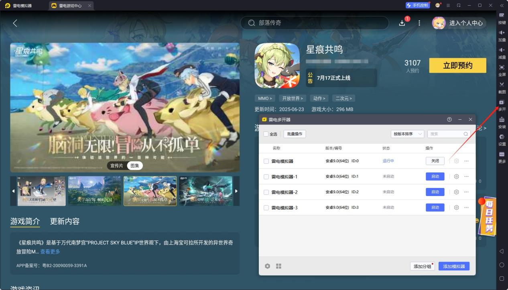
Task: Select the 图集 gallery tab
Action: pos(135,165)
